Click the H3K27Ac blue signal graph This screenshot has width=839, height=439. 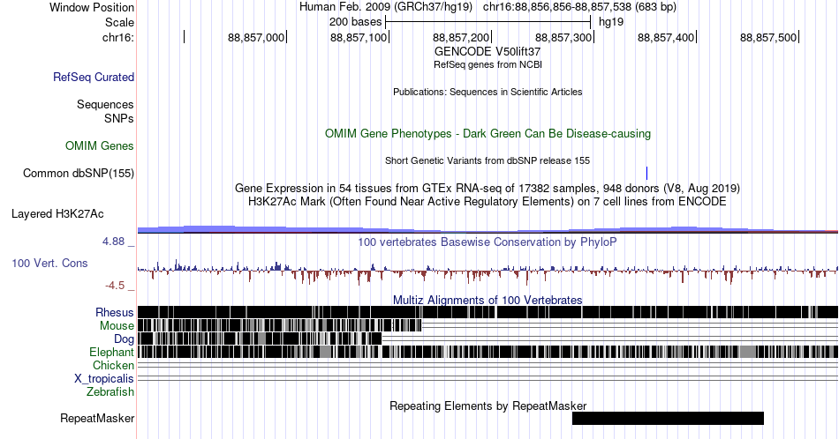(x=488, y=230)
